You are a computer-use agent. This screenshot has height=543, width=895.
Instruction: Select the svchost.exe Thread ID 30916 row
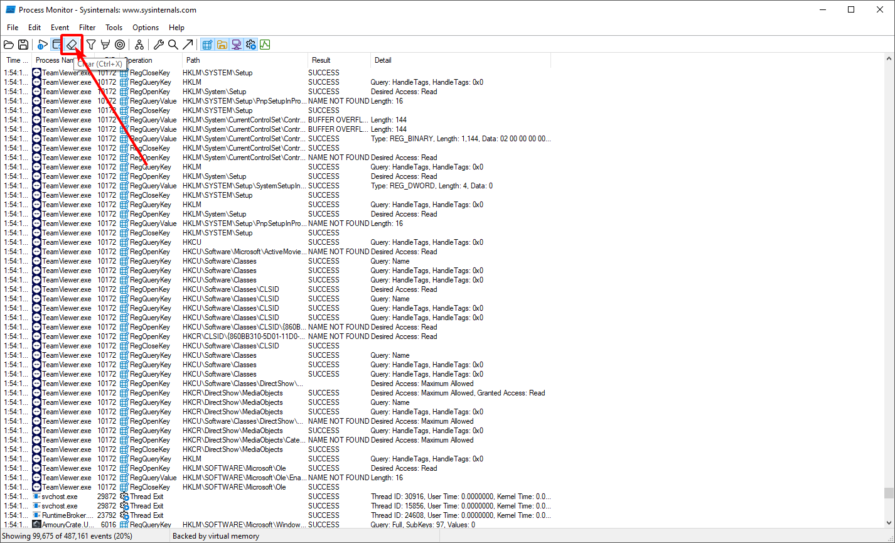pyautogui.click(x=276, y=497)
